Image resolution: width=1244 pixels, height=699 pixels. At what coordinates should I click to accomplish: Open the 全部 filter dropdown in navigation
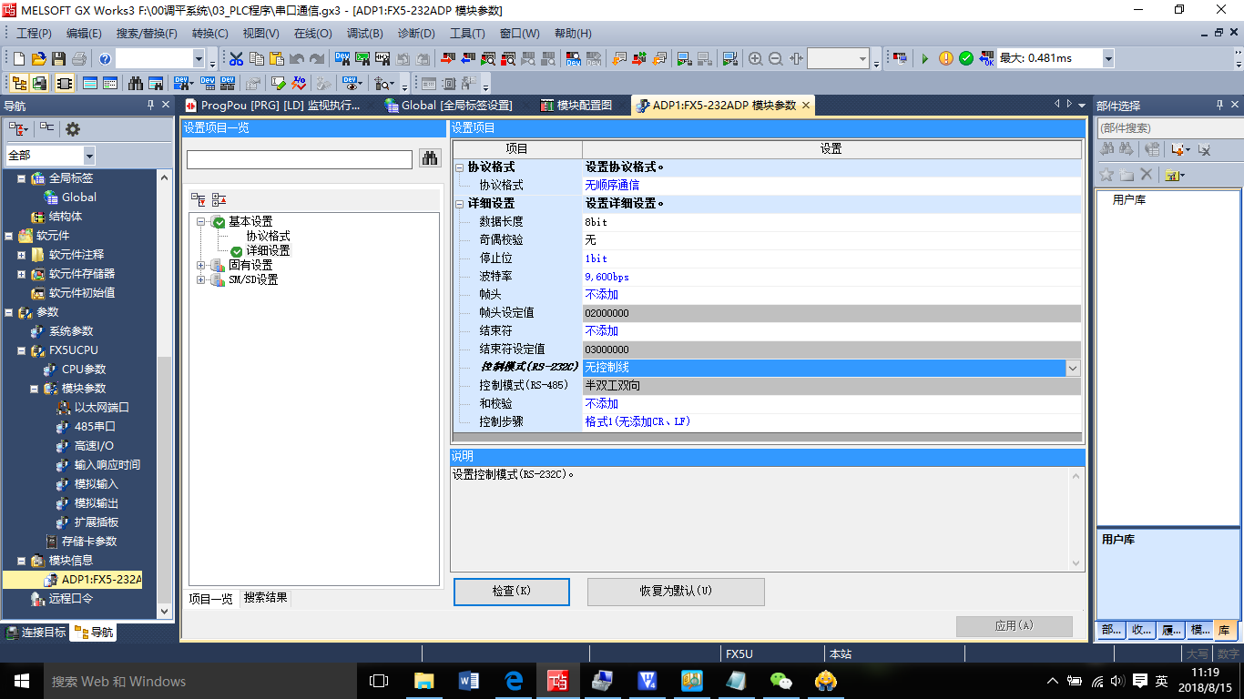pos(88,156)
